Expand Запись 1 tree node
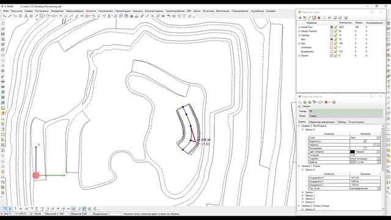The image size is (391, 220). [x=302, y=193]
